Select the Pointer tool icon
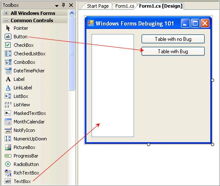The width and height of the screenshot is (220, 186). tap(8, 28)
